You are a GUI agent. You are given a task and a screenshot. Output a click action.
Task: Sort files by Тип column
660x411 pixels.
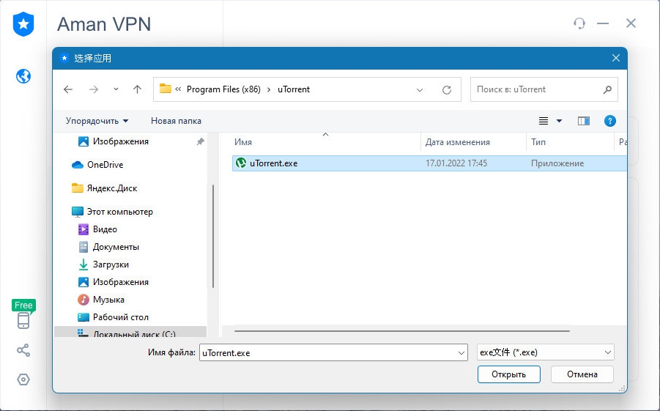click(x=538, y=142)
